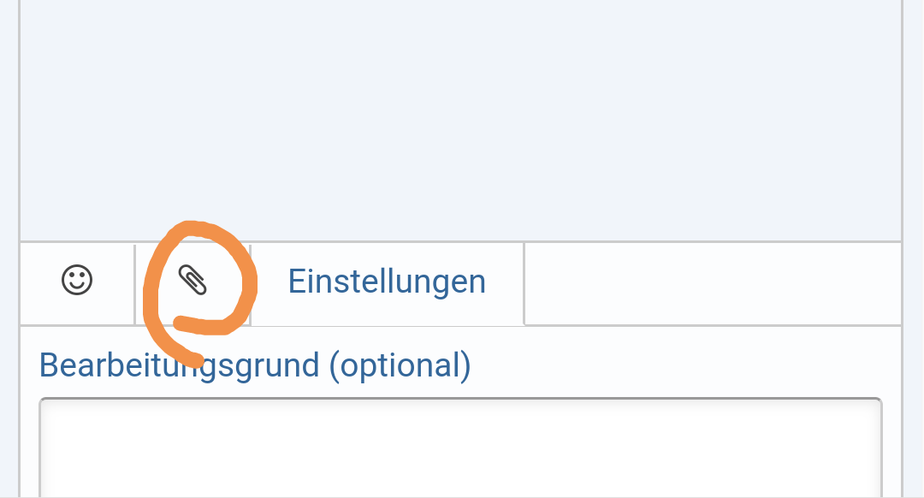The height and width of the screenshot is (498, 924).
Task: Click the empty tab bar beside Einstellungen
Action: click(x=712, y=283)
